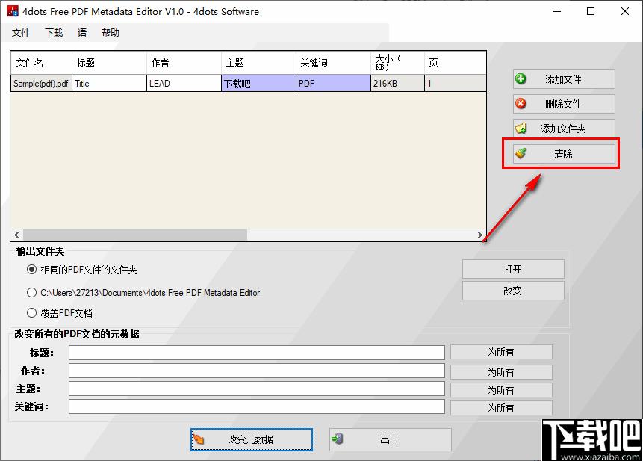Apply title to all with 为所有
This screenshot has width=643, height=461.
501,352
